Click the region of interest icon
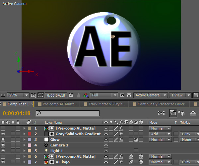The width and height of the screenshot is (199, 166). (x=40, y=95)
